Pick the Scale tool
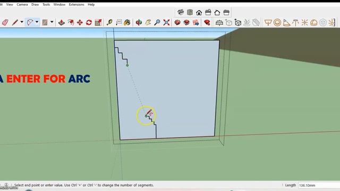The width and height of the screenshot is (340, 191). pos(98,22)
